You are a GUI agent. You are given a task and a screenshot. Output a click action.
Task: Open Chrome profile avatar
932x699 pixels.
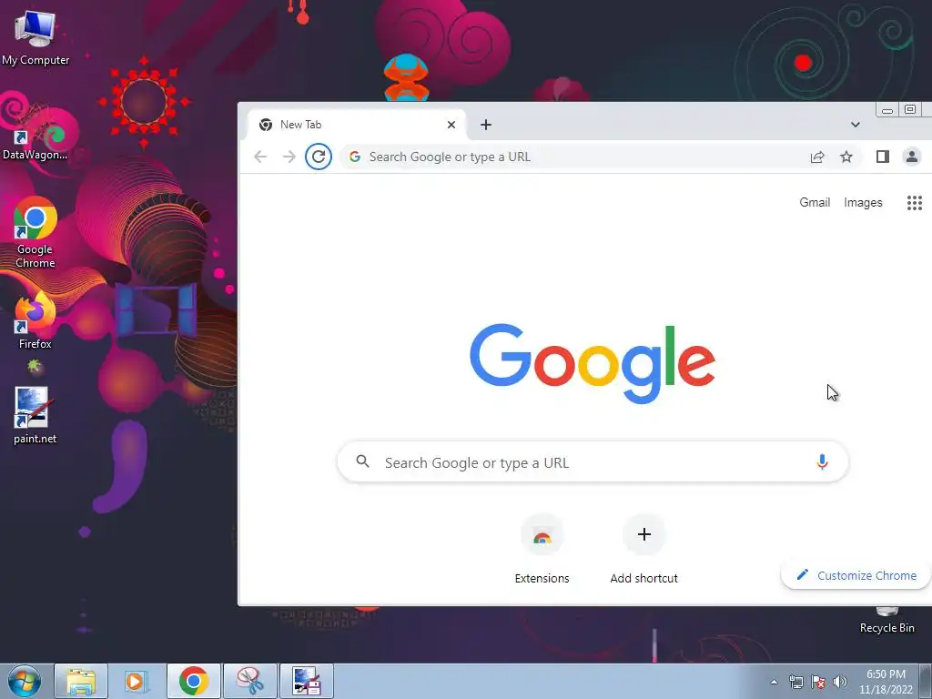[912, 157]
